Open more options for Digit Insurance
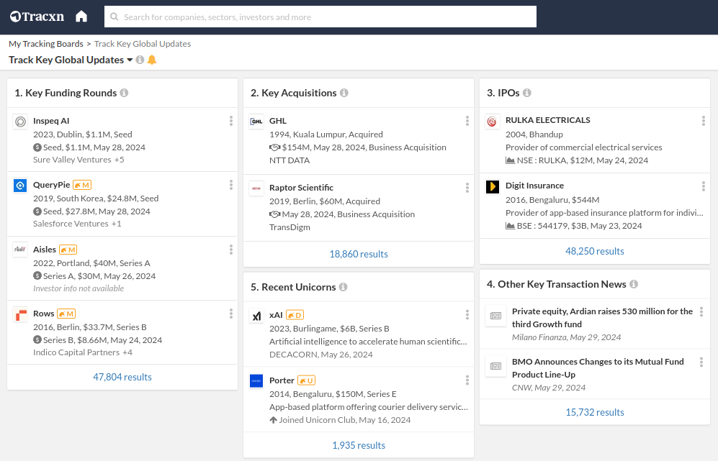 tap(704, 186)
